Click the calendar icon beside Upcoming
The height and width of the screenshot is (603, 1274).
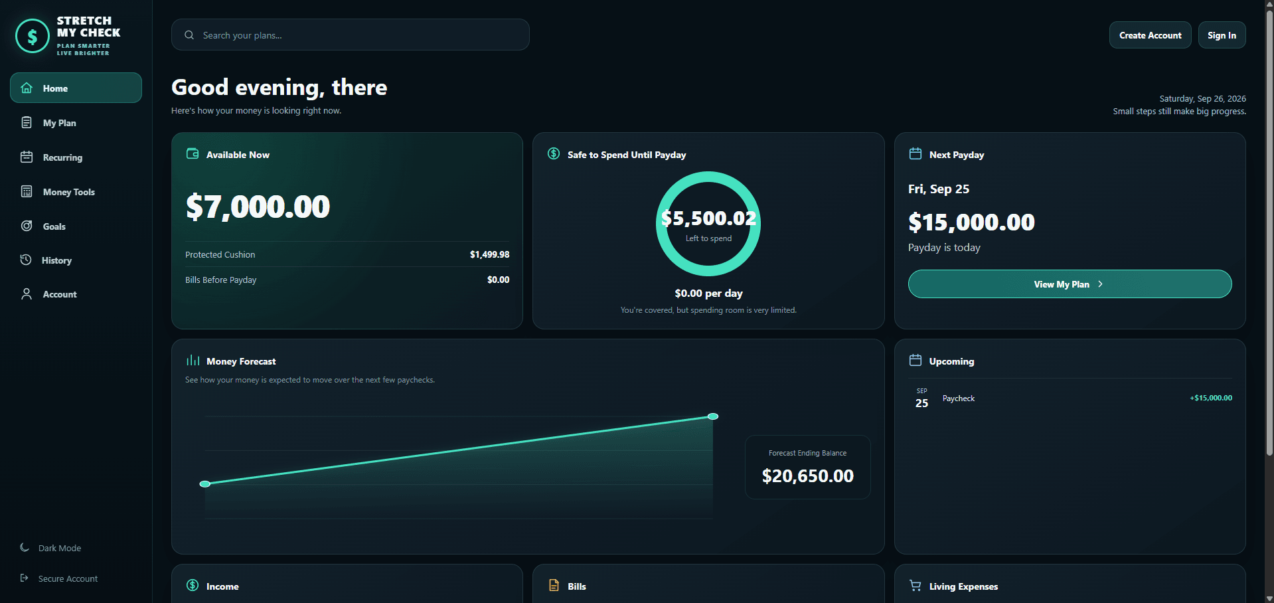tap(916, 360)
